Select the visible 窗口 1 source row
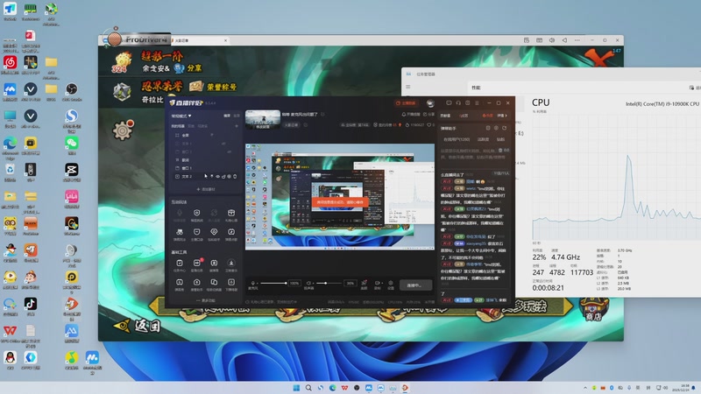Image resolution: width=701 pixels, height=394 pixels. point(206,168)
